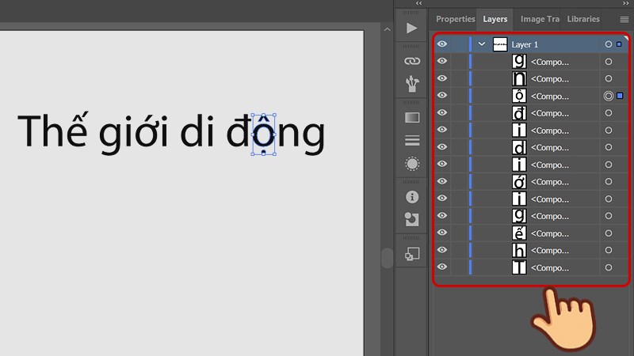Open the Gradient panel icon
The height and width of the screenshot is (356, 634).
coord(412,117)
